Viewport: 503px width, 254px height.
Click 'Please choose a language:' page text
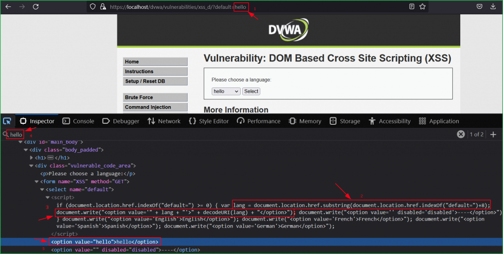(241, 80)
